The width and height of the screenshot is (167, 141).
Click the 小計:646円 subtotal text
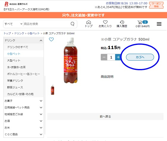tap(142, 26)
